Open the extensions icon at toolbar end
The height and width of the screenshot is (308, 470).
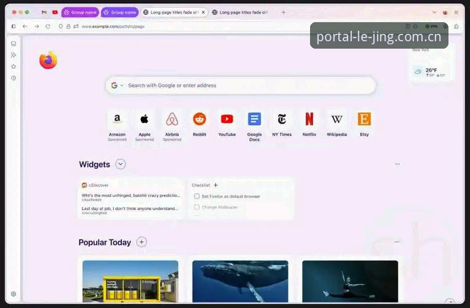[x=456, y=26]
